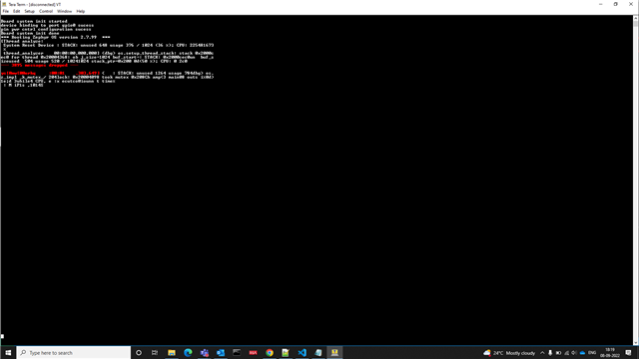639x359 pixels.
Task: Open the volume control tray icon
Action: coord(574,353)
